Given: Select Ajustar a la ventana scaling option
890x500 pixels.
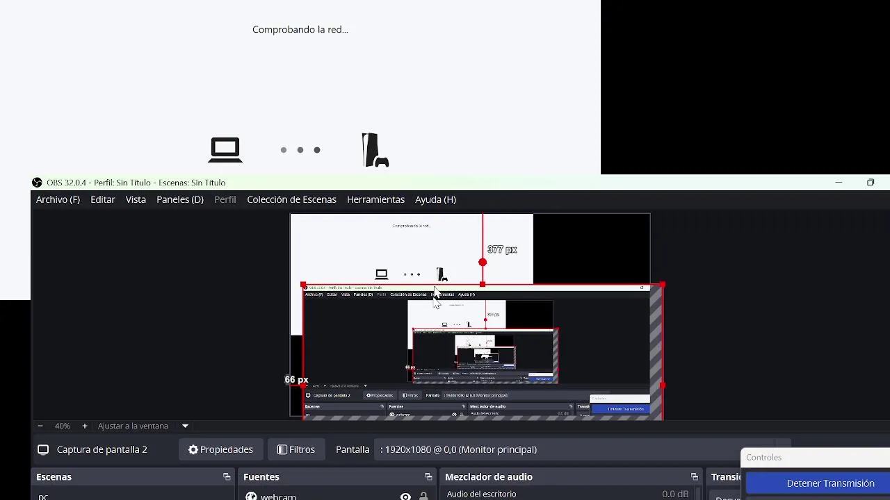Looking at the screenshot, I should 133,426.
